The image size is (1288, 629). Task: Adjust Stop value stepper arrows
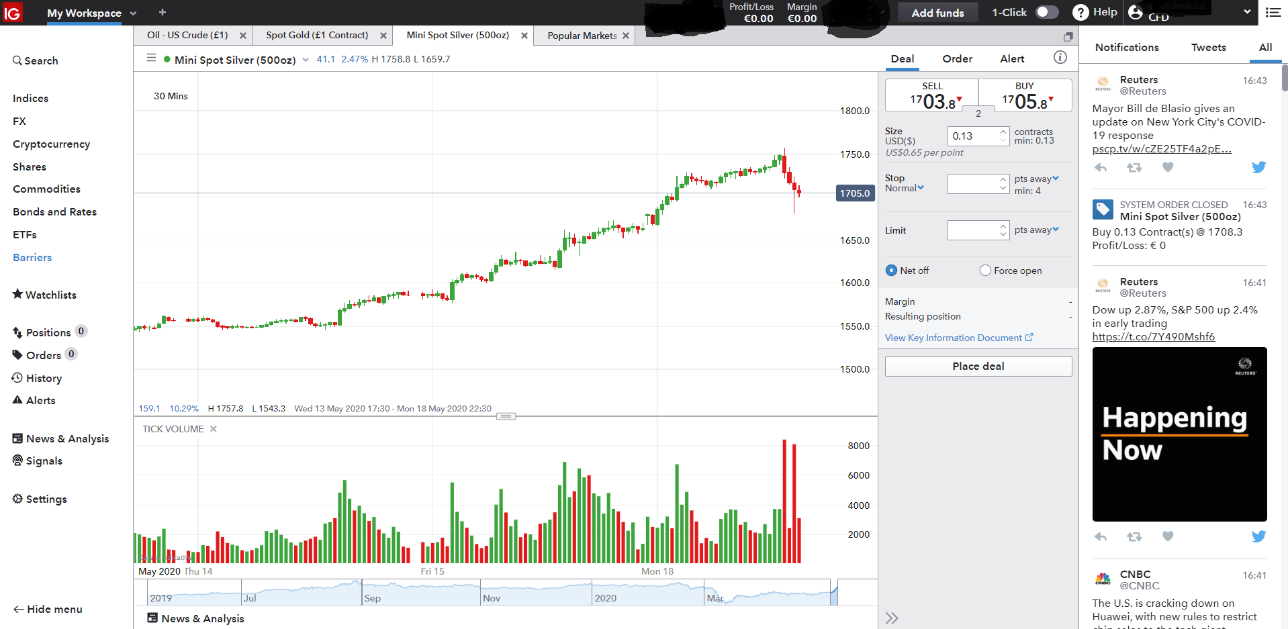click(x=1003, y=183)
